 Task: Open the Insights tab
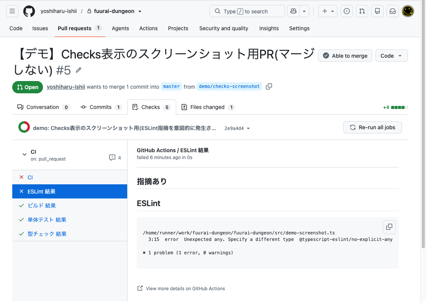click(269, 28)
